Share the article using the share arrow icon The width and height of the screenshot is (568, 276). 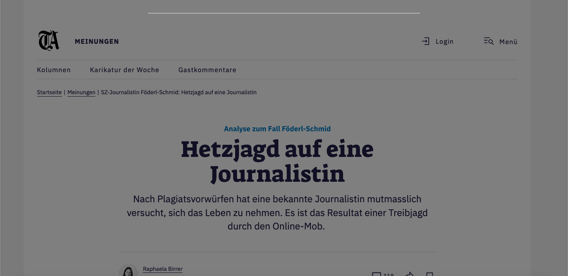click(409, 274)
